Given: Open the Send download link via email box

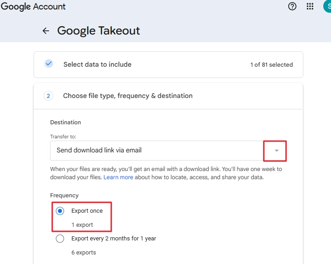Looking at the screenshot, I should [168, 151].
